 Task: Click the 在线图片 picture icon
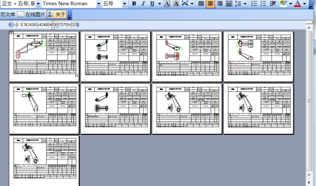tap(20, 14)
